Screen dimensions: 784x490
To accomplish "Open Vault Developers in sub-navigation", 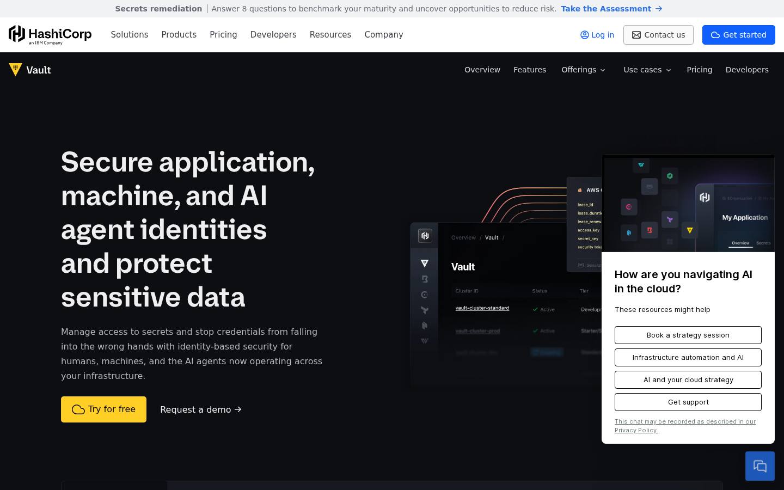I will click(747, 70).
